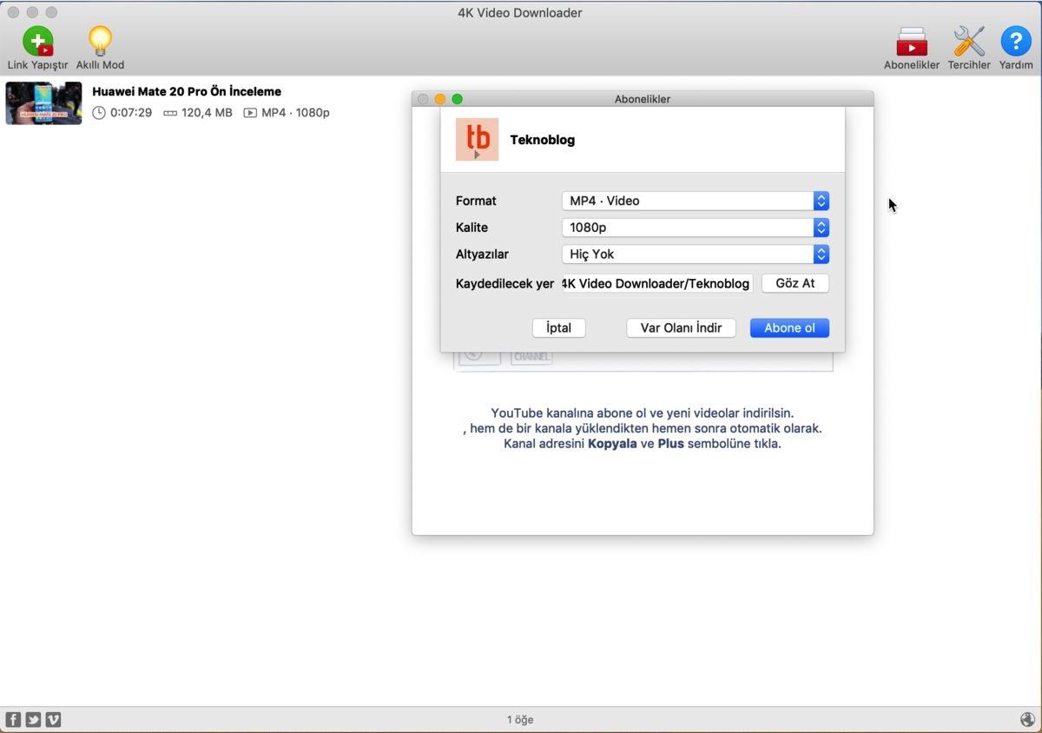Click the Teknoblog channel name
Viewport: 1042px width, 733px height.
click(543, 140)
